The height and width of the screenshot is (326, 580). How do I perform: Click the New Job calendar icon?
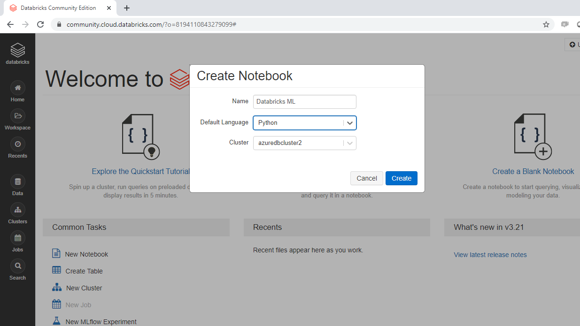pos(56,304)
